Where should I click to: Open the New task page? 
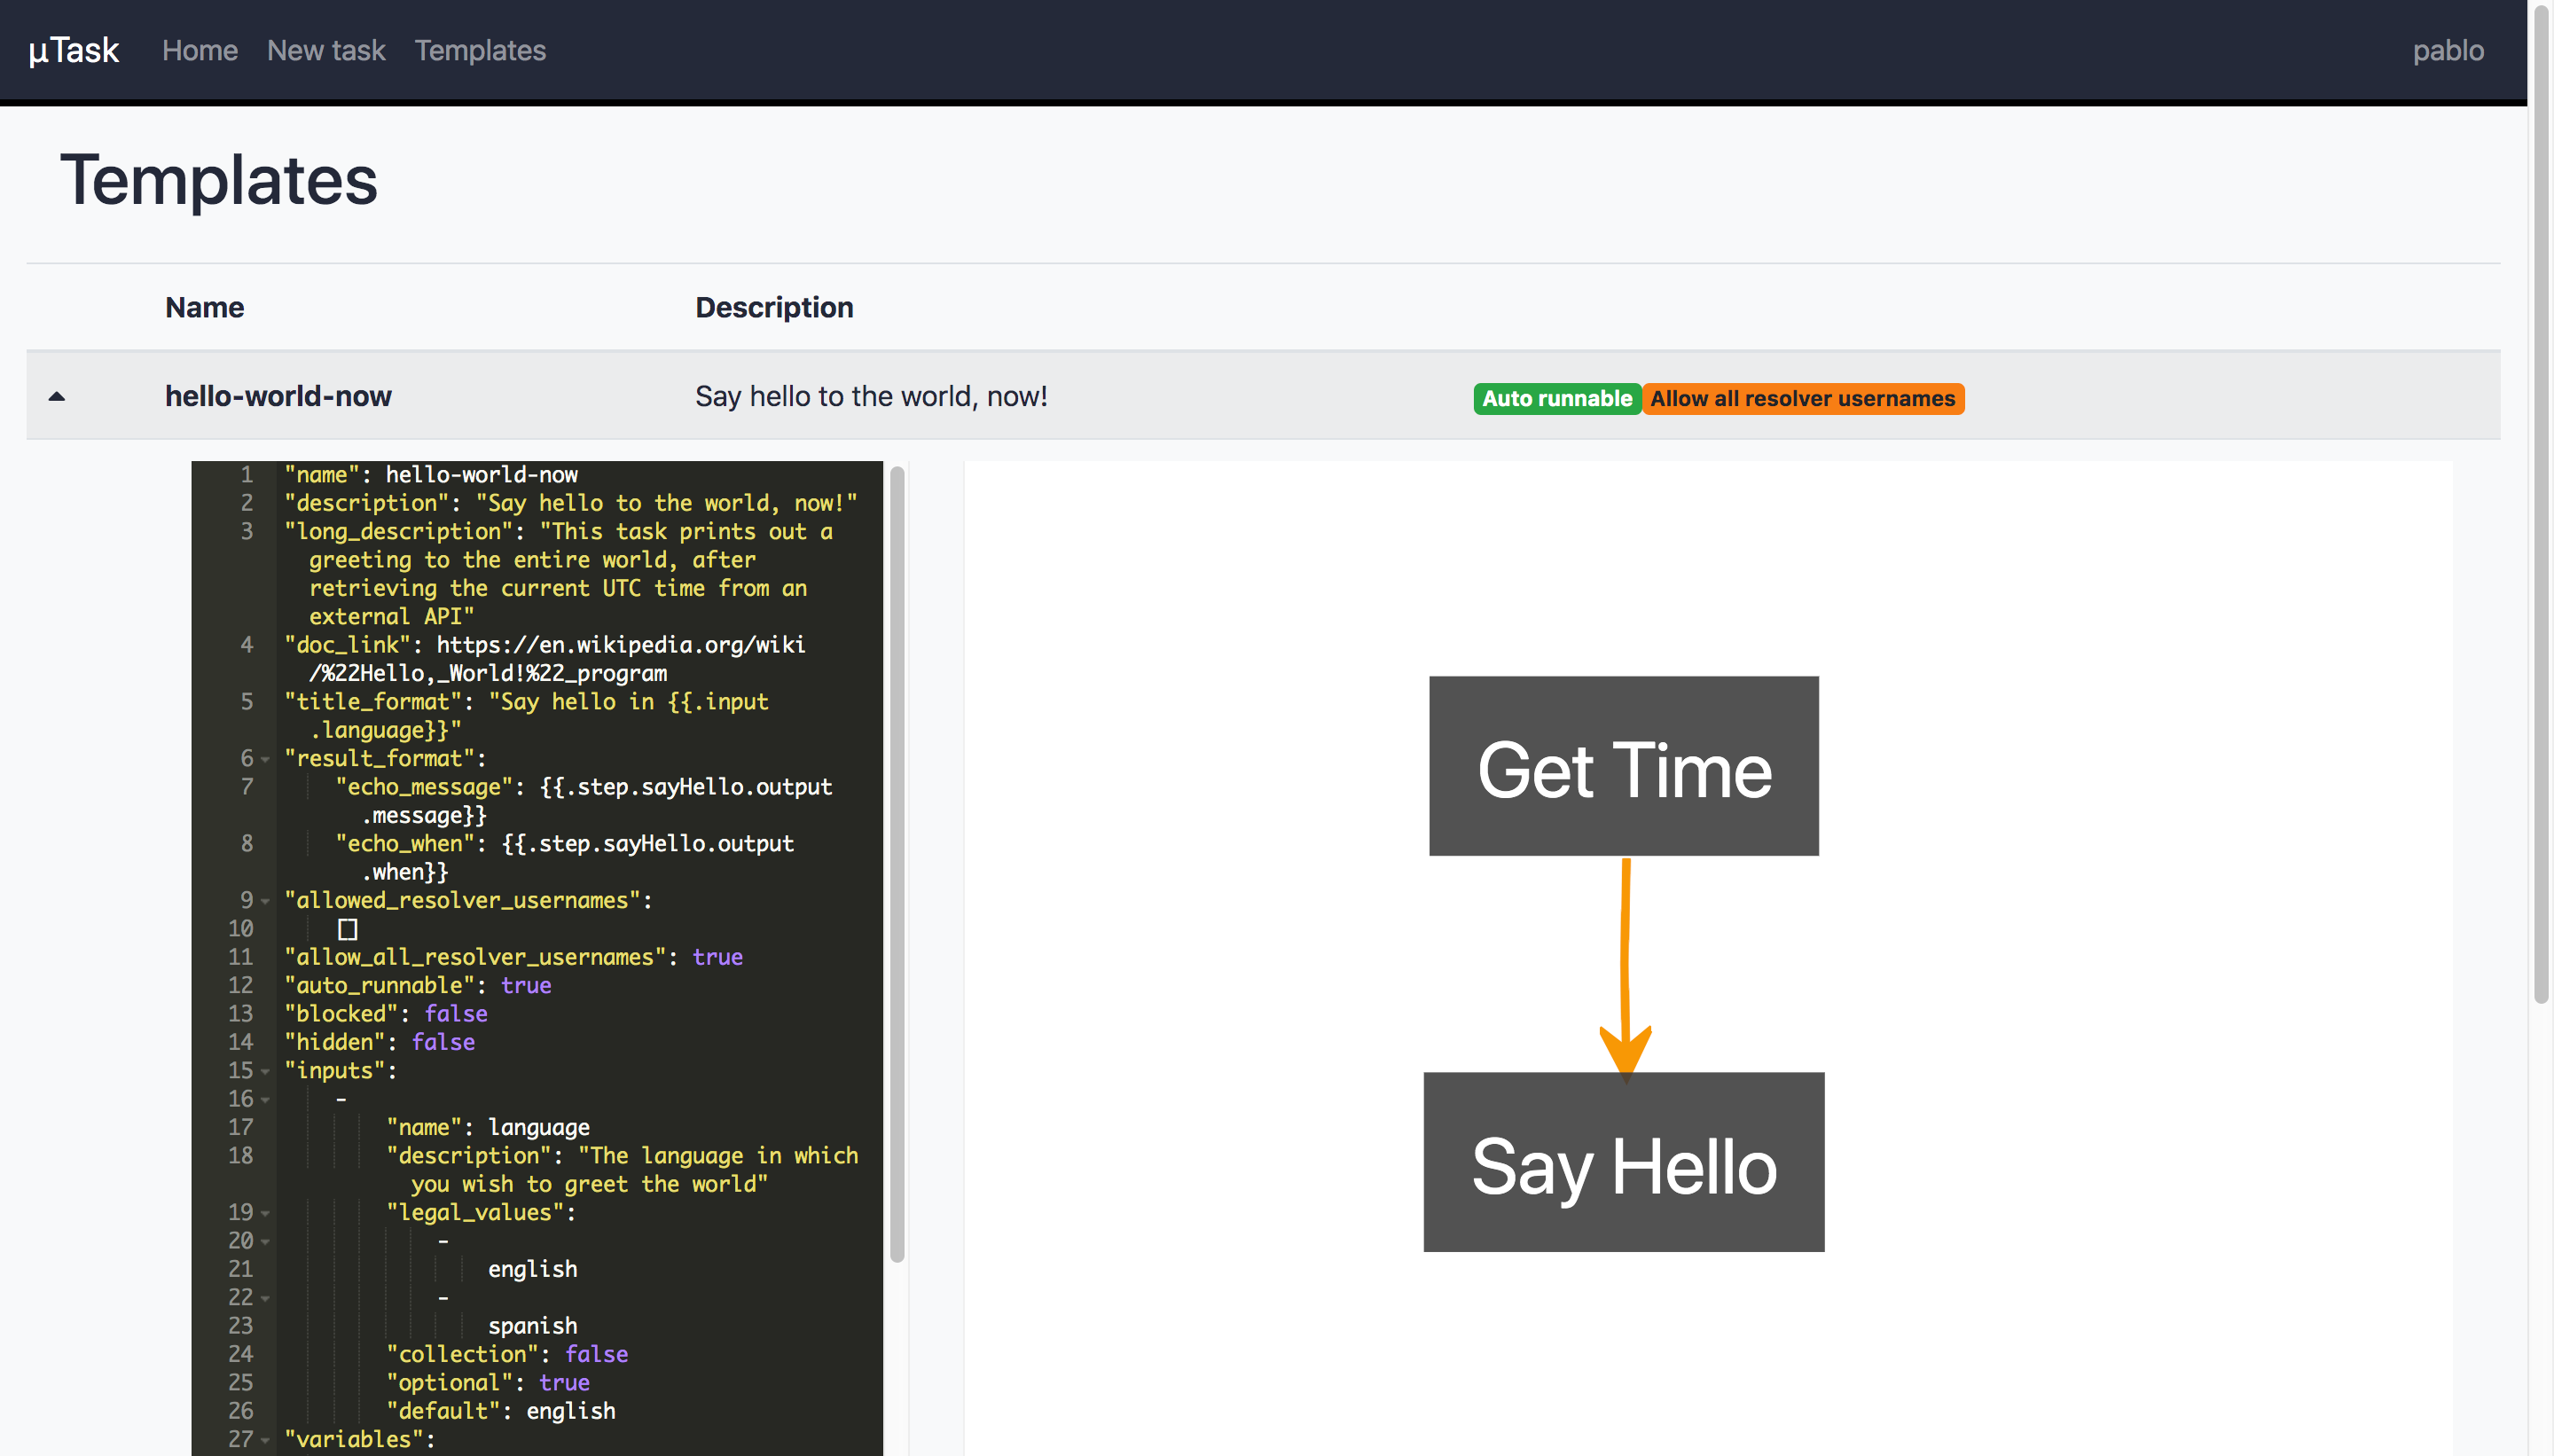[326, 50]
